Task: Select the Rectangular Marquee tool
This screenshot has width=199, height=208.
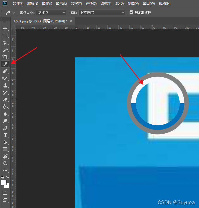Action: coord(5,36)
